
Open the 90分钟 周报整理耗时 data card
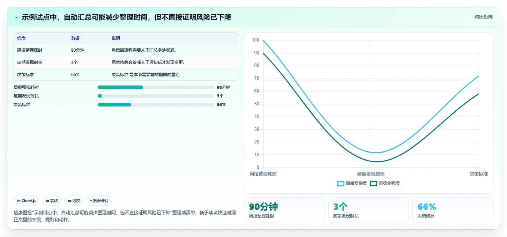pos(284,210)
